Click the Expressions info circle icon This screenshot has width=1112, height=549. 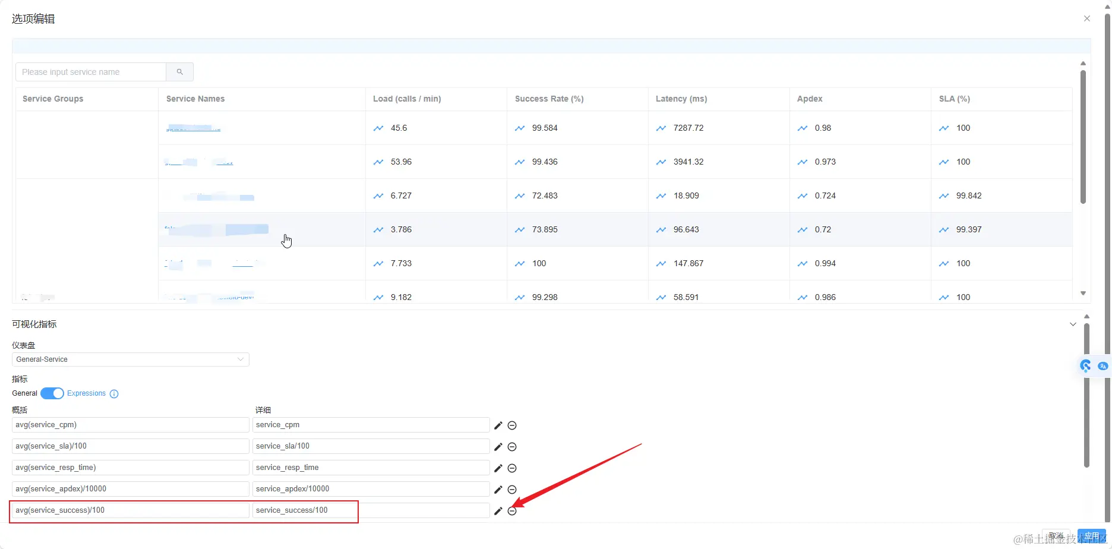coord(114,394)
